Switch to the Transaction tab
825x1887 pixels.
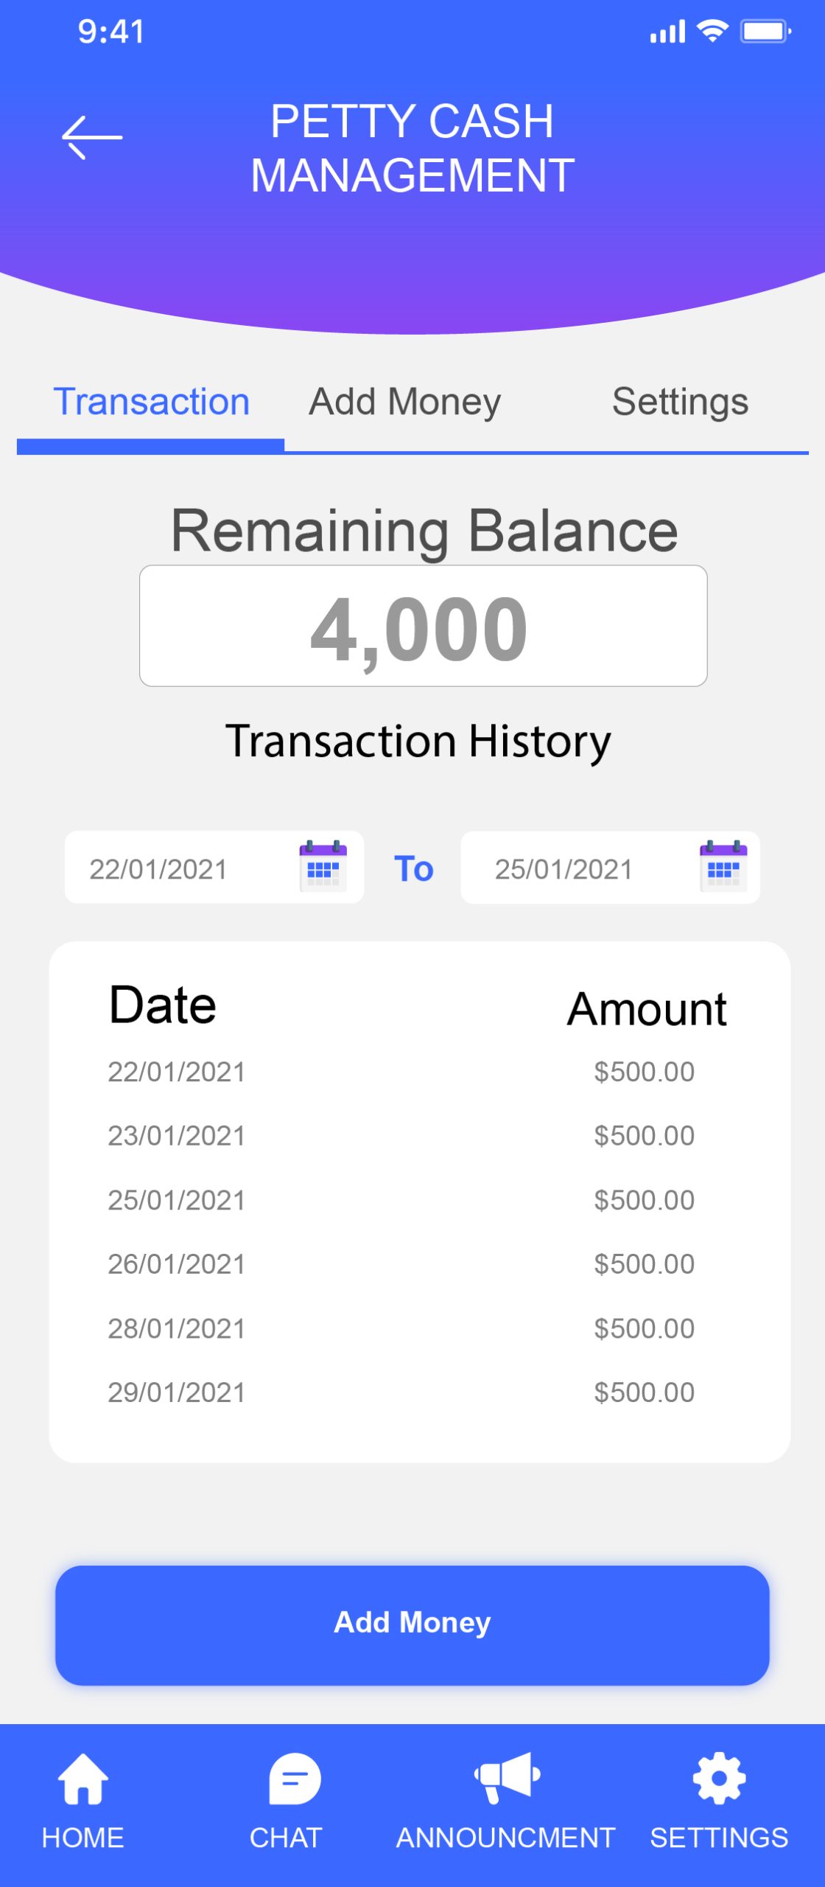151,402
